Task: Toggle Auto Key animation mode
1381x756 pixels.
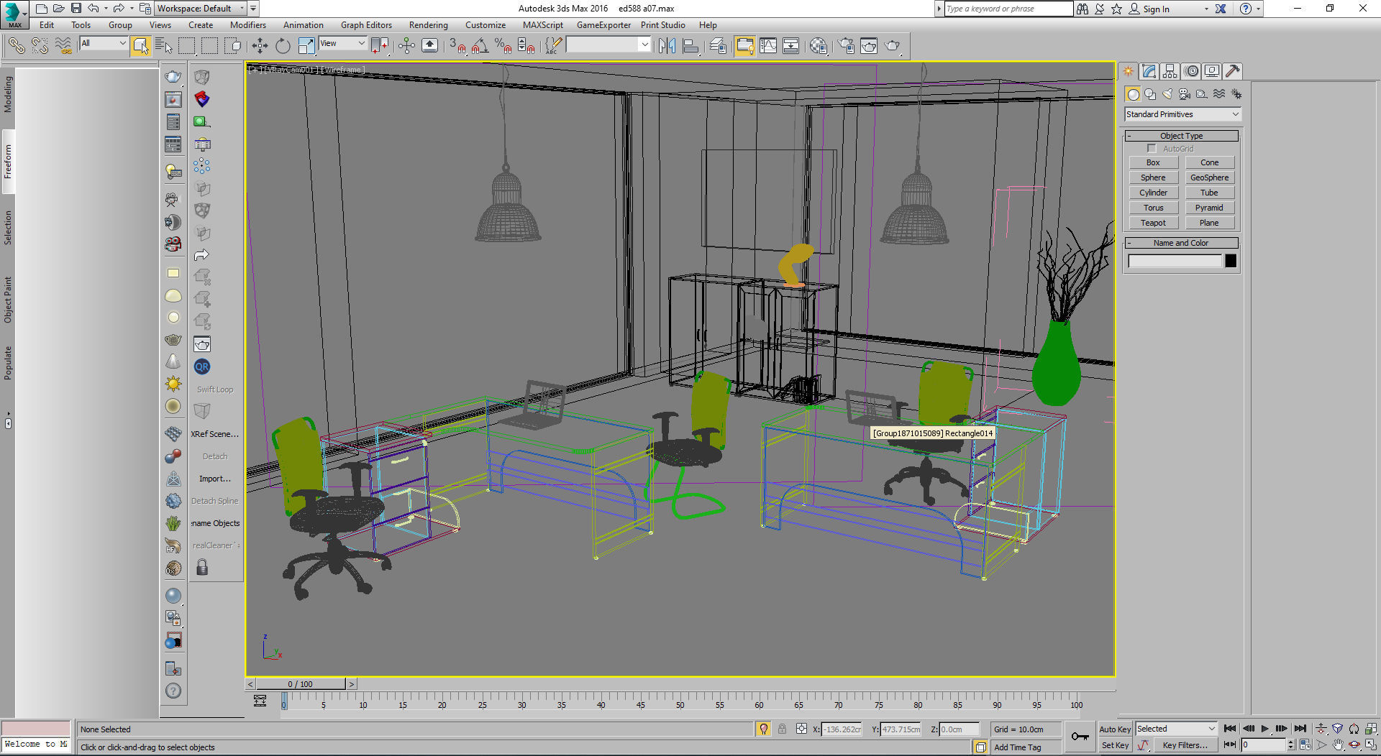Action: coord(1115,729)
